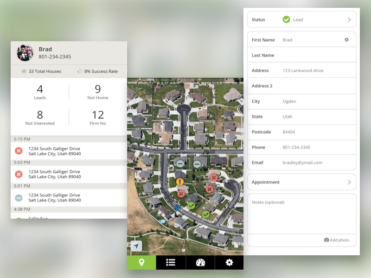Edit the Email field bradley@ymail.com
371x278 pixels.
coord(302,163)
